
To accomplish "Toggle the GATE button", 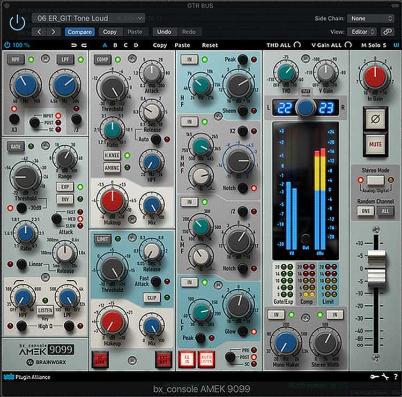I will coord(16,147).
